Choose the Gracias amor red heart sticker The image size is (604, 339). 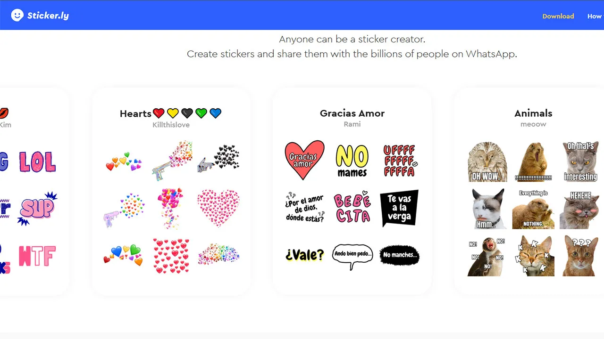click(x=304, y=160)
